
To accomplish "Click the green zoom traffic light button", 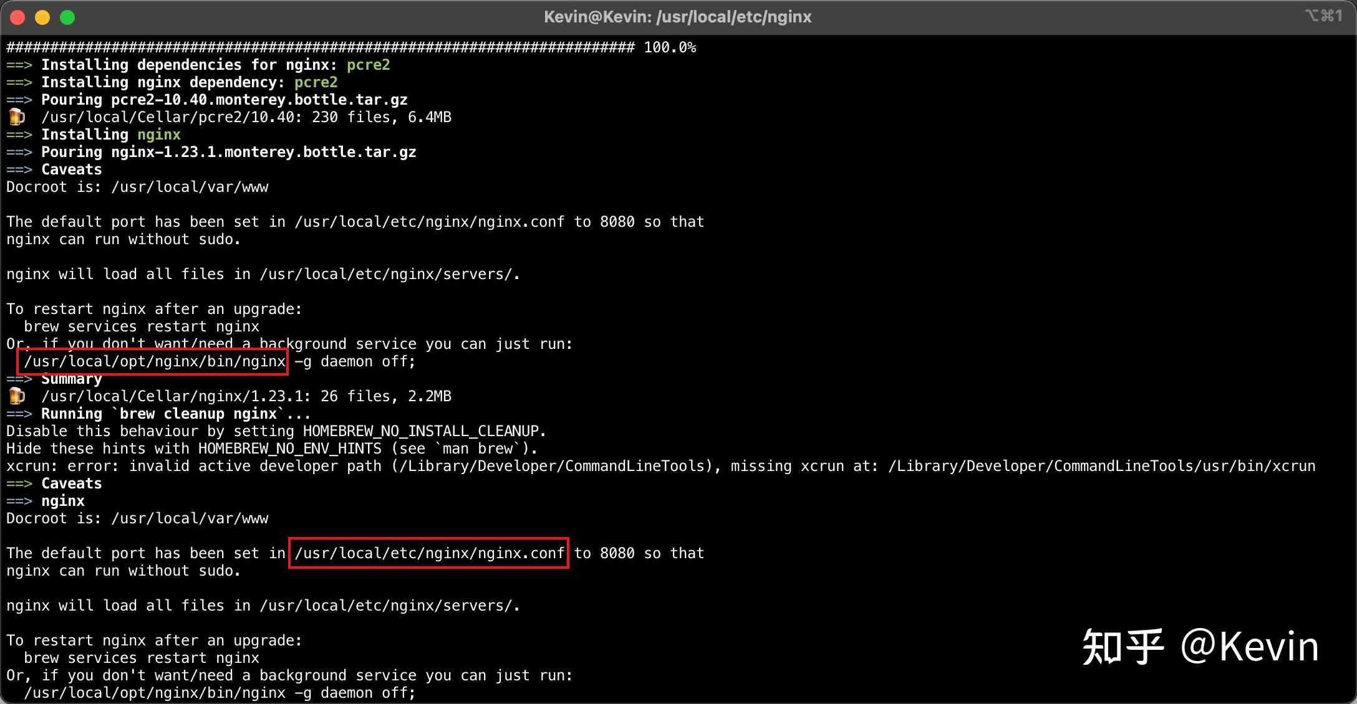I will 67,17.
